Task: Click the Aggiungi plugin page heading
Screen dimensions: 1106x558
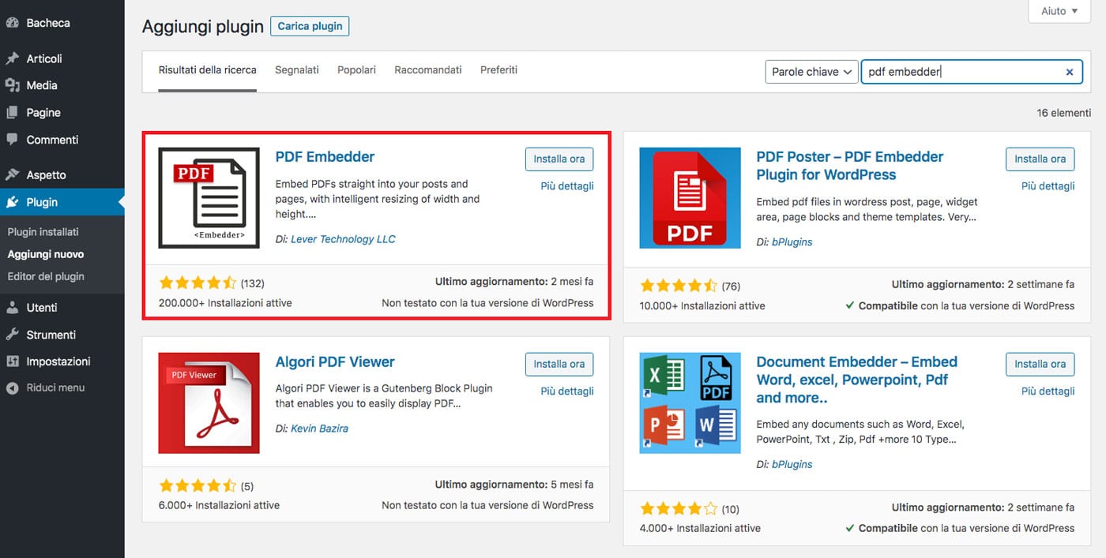Action: click(203, 27)
